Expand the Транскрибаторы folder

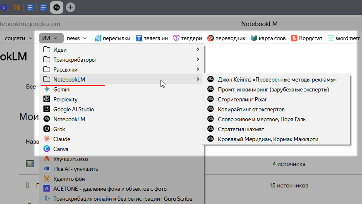[x=74, y=60]
